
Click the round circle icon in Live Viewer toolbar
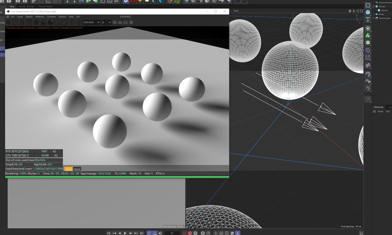(x=131, y=22)
